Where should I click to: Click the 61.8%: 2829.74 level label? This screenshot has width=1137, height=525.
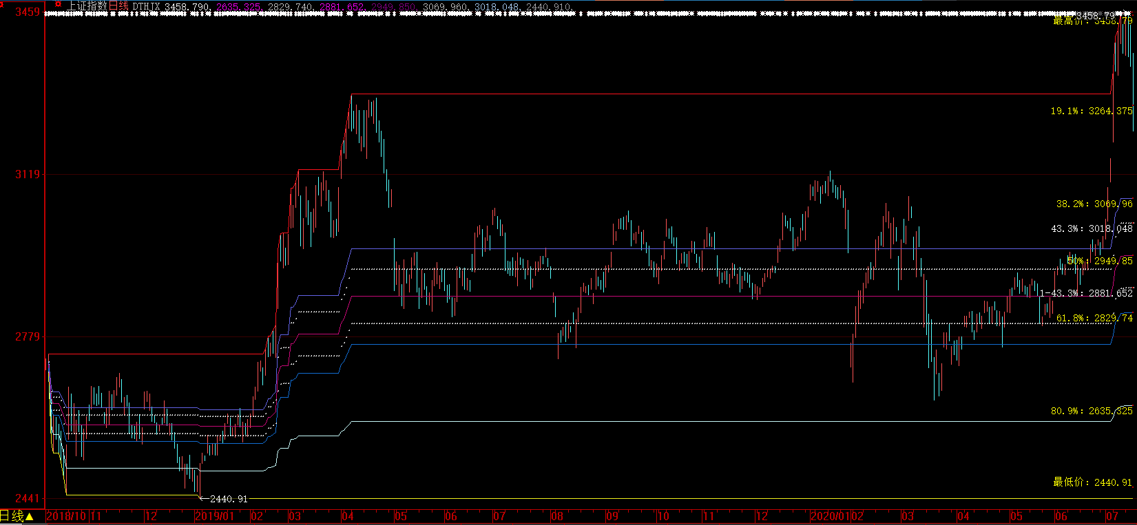[1094, 318]
